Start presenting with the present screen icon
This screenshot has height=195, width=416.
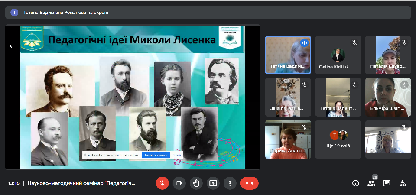click(213, 183)
